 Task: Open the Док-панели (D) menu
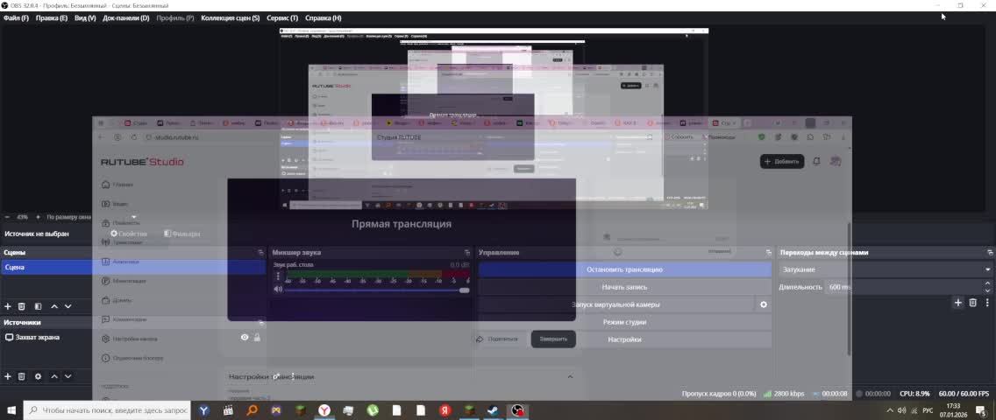coord(125,18)
